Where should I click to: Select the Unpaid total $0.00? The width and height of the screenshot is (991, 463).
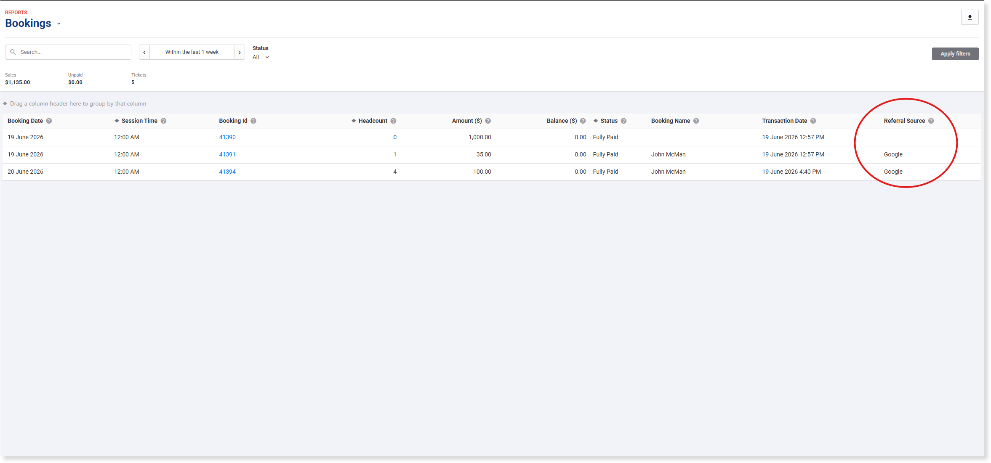click(75, 82)
